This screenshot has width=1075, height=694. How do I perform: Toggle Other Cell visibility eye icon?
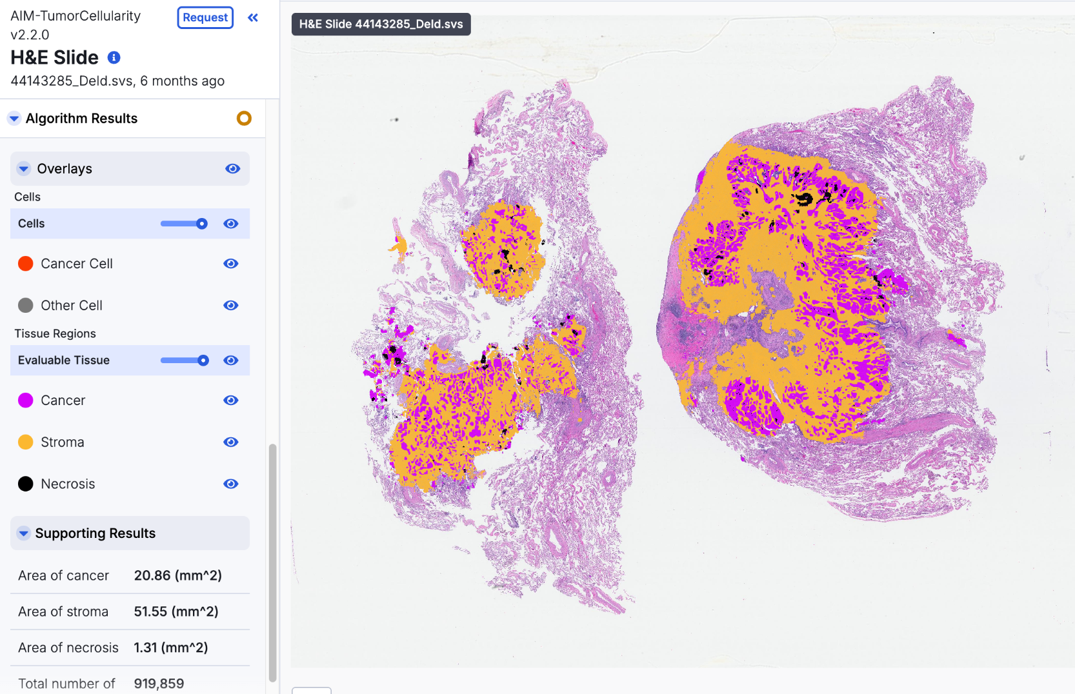pos(231,306)
